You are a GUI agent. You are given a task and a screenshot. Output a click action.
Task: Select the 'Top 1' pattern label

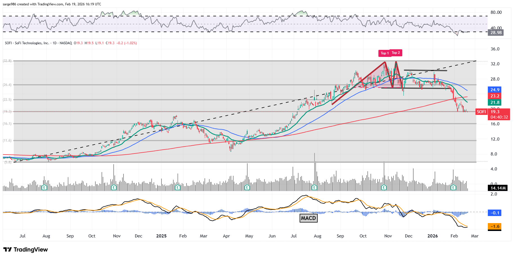[384, 53]
